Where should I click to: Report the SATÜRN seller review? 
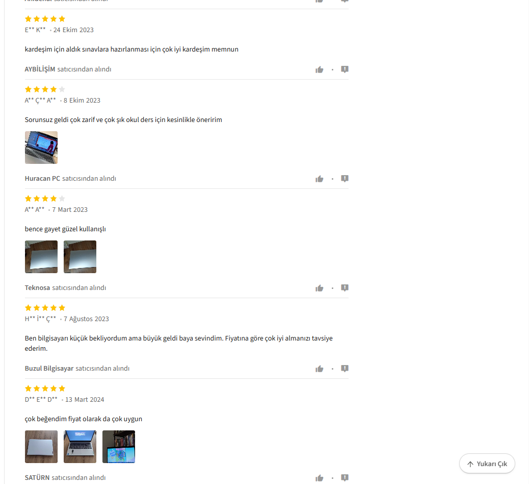click(345, 477)
